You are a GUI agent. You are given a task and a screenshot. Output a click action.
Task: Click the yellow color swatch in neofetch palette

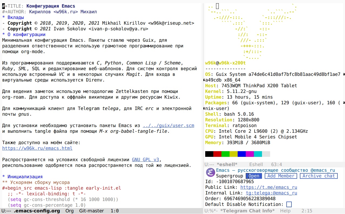point(234,154)
